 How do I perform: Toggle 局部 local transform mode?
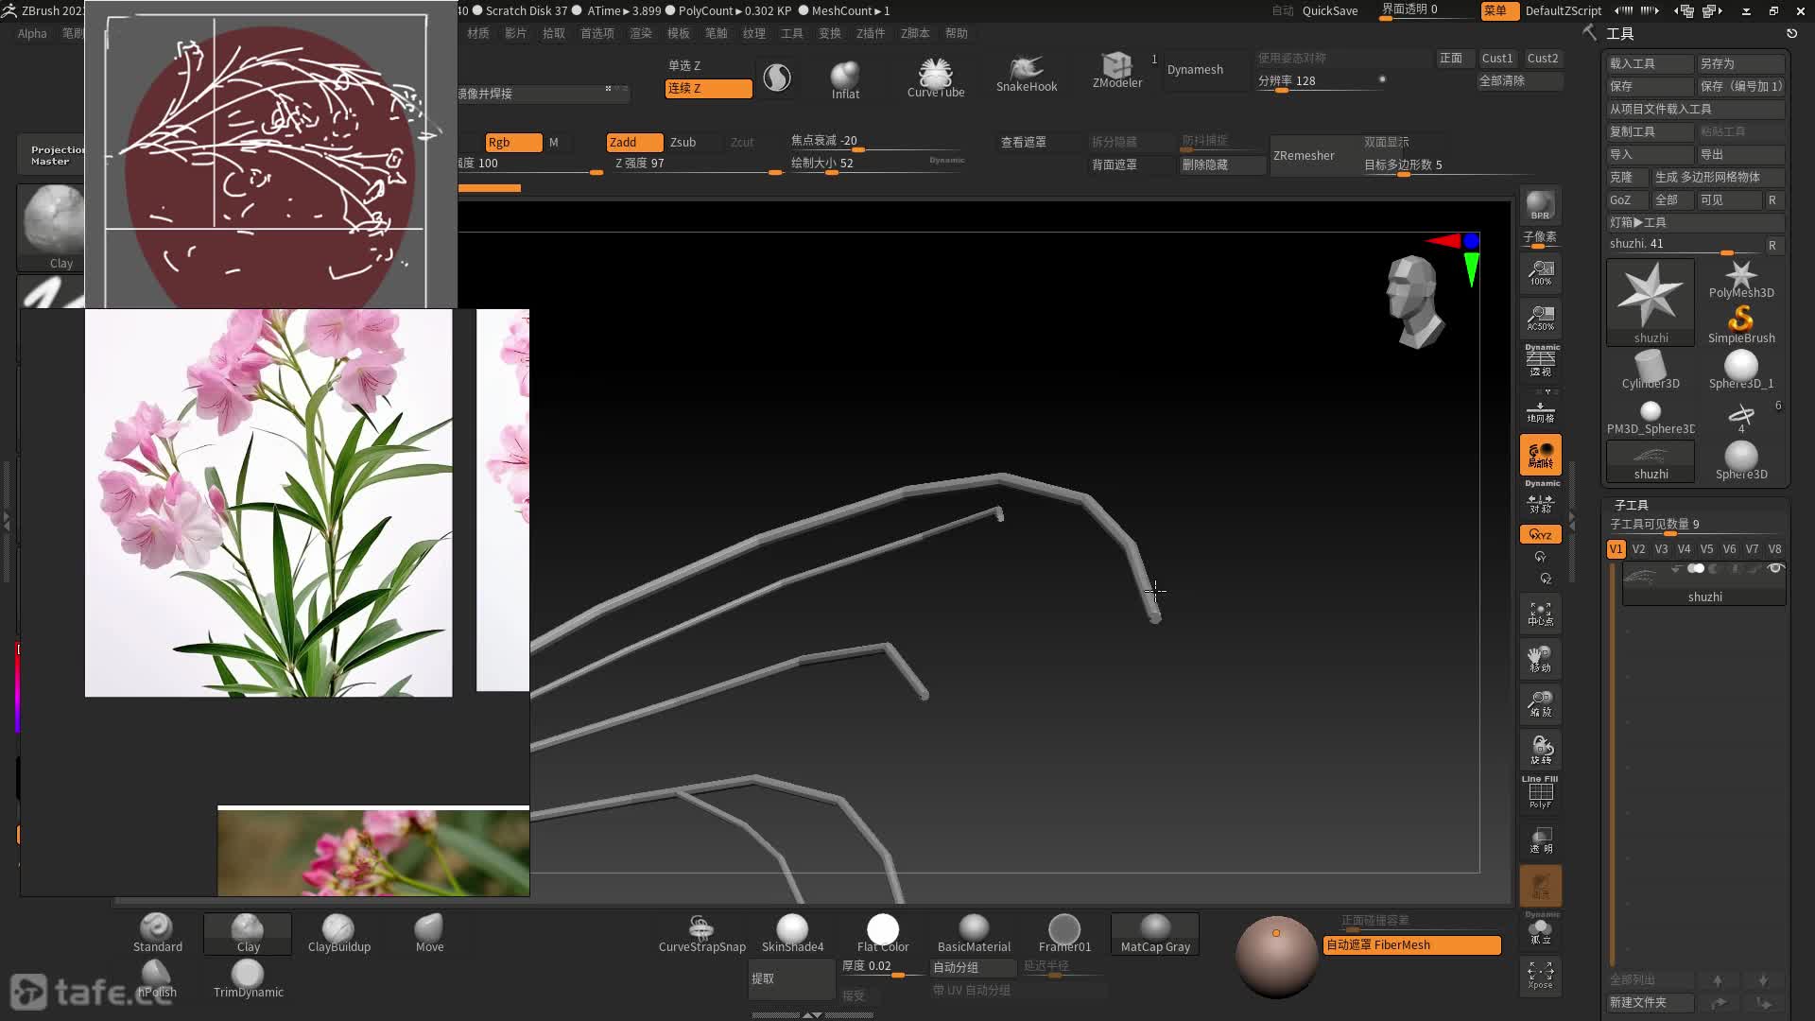[x=1540, y=455]
